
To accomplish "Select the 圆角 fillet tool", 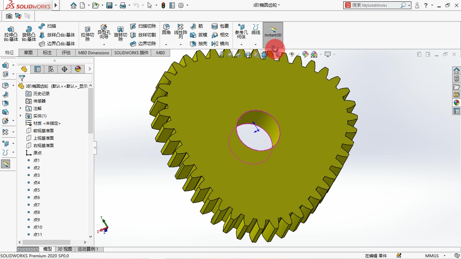I will pos(166,29).
